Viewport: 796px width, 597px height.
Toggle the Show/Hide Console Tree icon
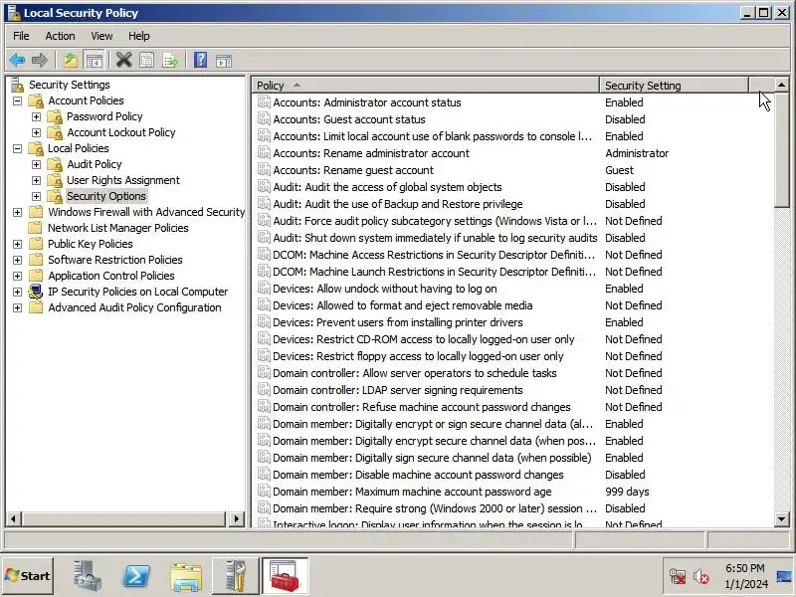coord(94,61)
